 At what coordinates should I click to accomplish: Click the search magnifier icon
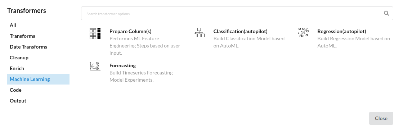(386, 13)
